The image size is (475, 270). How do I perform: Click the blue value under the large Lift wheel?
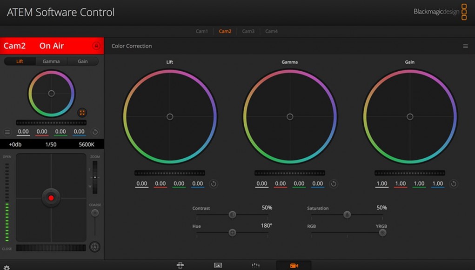pos(198,183)
